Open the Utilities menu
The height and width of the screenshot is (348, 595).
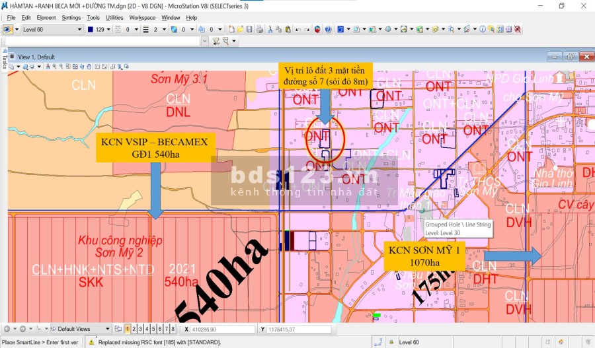coord(114,17)
